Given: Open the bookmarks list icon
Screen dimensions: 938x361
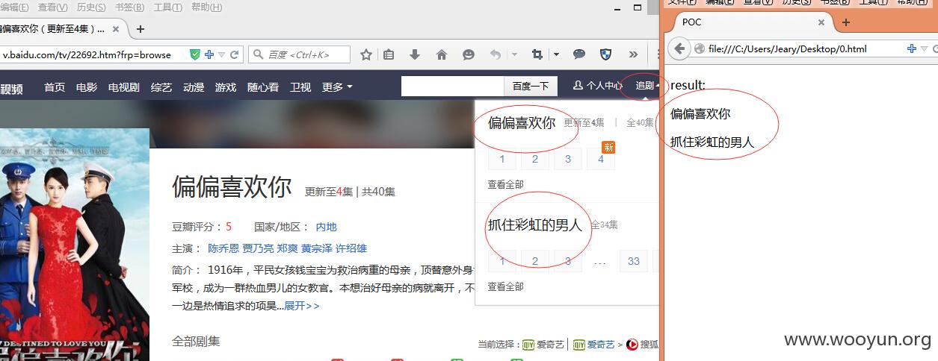Looking at the screenshot, I should click(x=389, y=54).
